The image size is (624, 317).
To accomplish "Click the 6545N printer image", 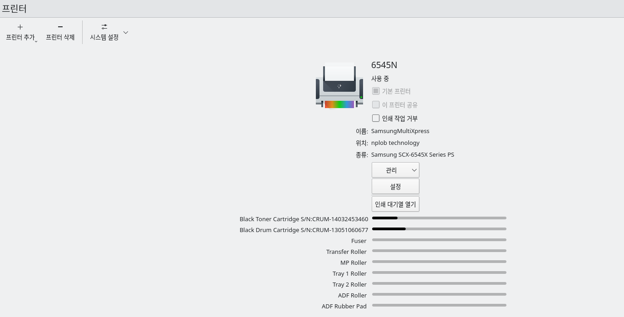I will click(x=339, y=86).
